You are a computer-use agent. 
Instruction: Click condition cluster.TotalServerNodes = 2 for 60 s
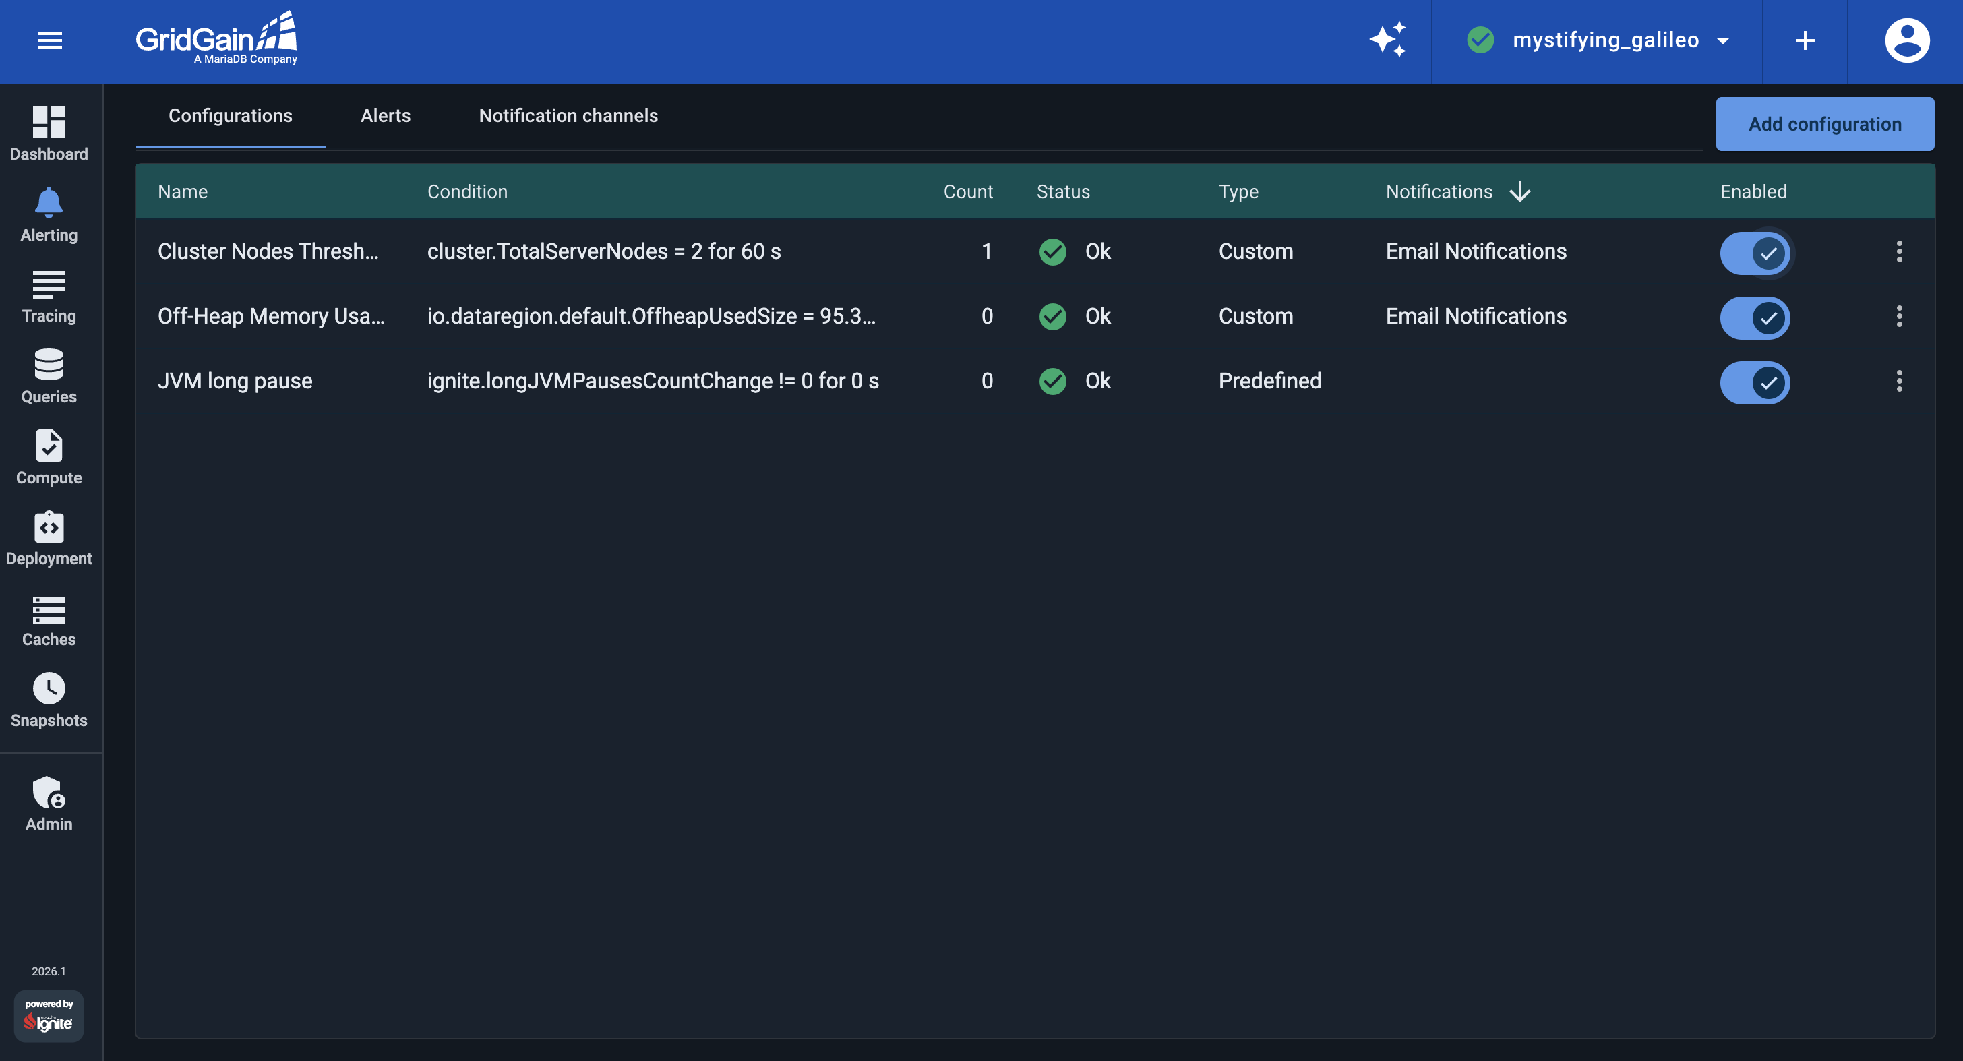pos(603,251)
